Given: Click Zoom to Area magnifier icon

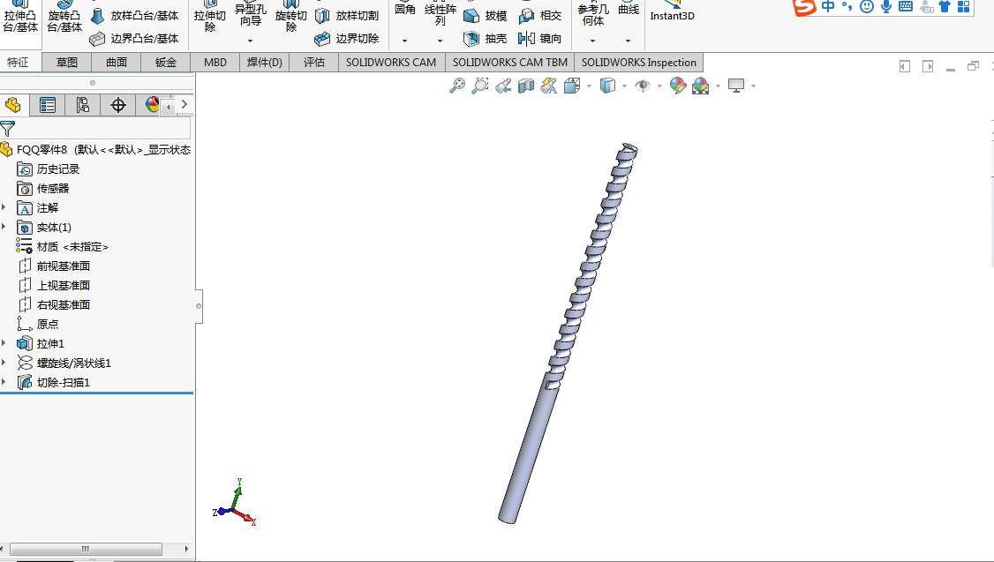Looking at the screenshot, I should click(x=480, y=86).
